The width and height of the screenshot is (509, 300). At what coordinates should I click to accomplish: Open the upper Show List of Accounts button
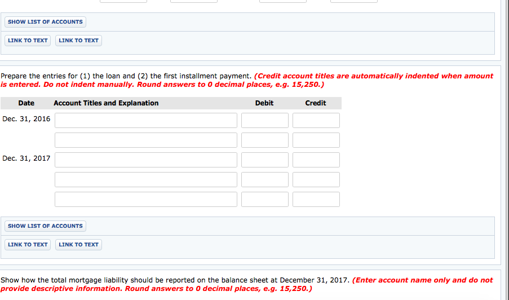click(x=45, y=22)
